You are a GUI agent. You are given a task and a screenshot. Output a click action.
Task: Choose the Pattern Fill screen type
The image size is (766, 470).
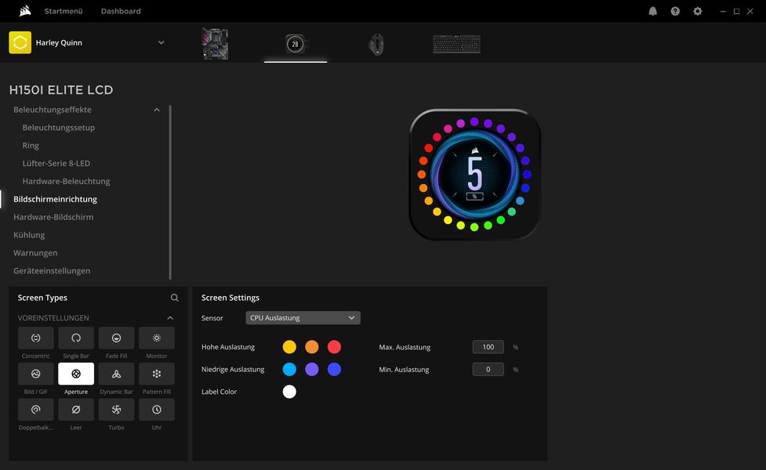pos(157,374)
